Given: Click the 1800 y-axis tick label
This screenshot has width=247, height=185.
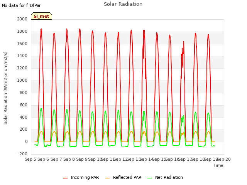Looking at the screenshot, I should [22, 32].
